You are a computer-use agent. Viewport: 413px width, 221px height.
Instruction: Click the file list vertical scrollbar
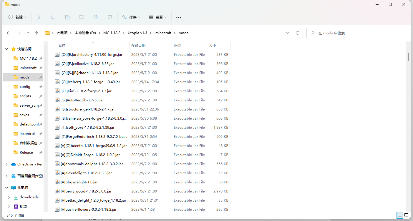[408, 57]
